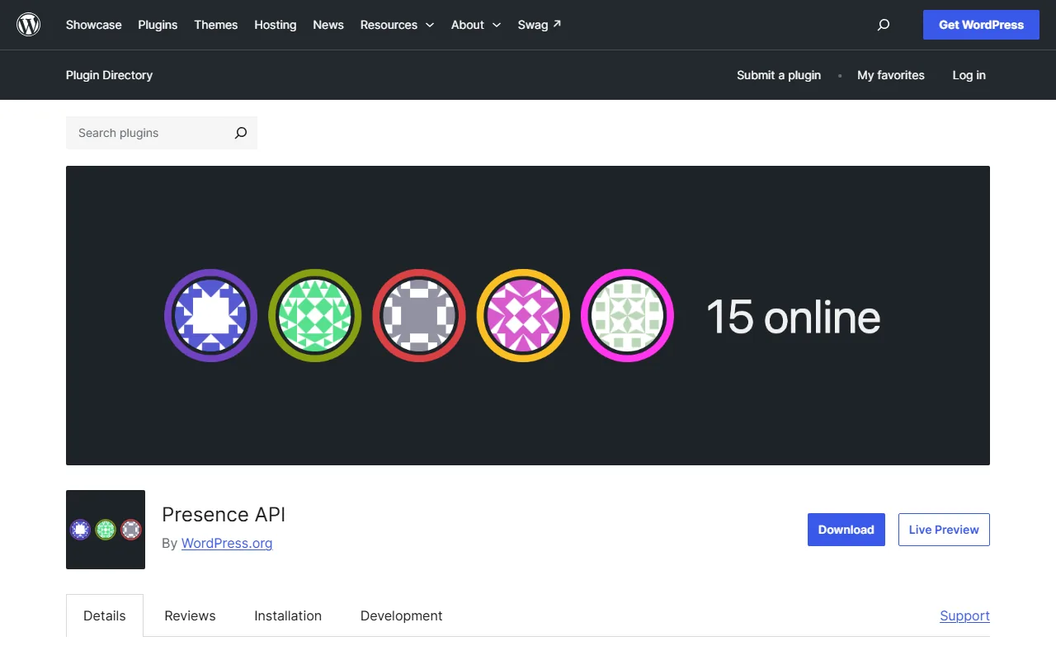The width and height of the screenshot is (1056, 660).
Task: Switch to the Reviews tab
Action: click(x=190, y=615)
